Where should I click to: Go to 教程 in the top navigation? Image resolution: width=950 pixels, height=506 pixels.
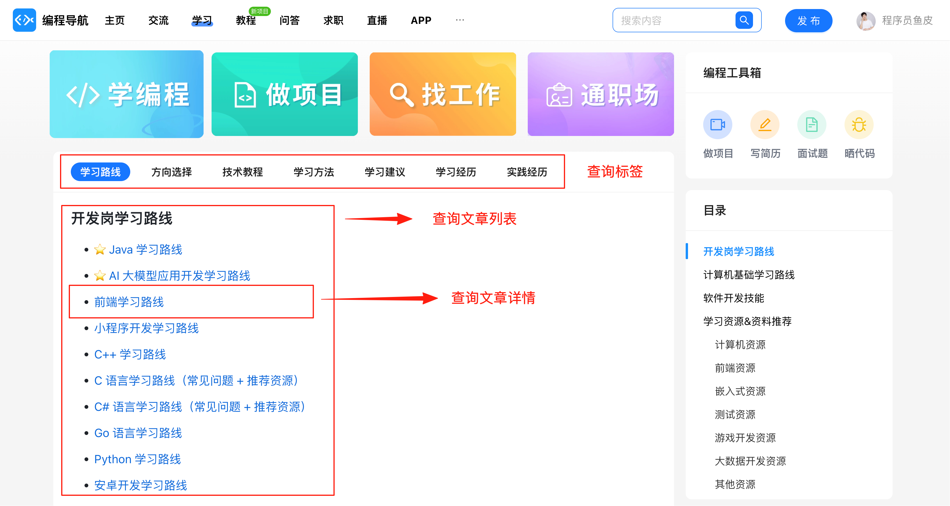246,20
